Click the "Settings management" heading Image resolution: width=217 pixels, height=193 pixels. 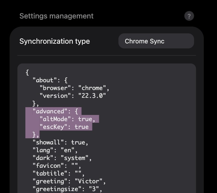coord(57,16)
